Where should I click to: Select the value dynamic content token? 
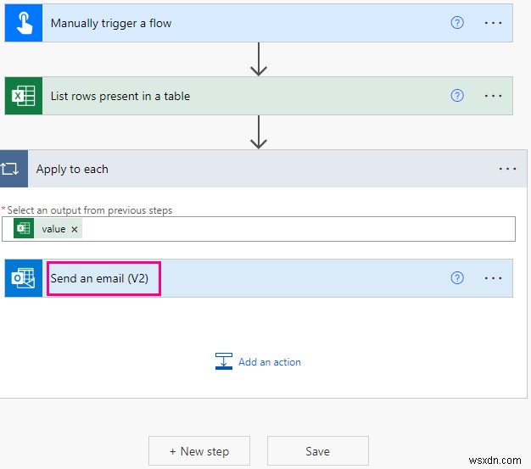[48, 229]
